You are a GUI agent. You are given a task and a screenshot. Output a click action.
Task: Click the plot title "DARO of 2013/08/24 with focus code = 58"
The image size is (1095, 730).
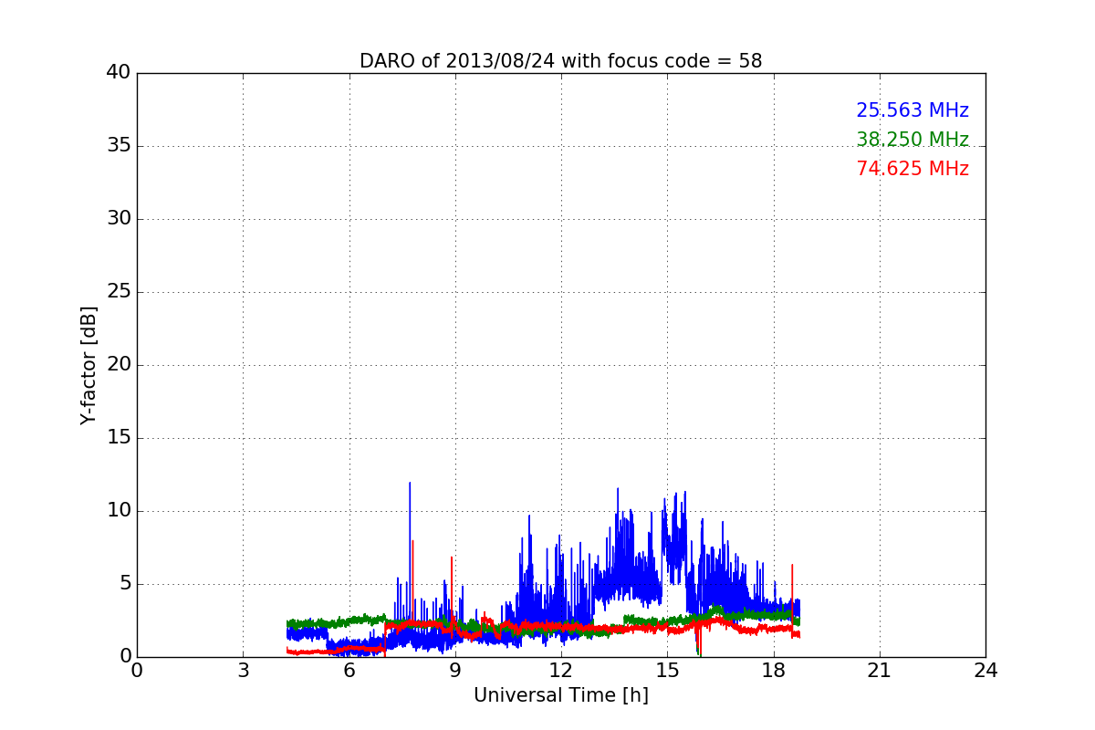point(560,61)
